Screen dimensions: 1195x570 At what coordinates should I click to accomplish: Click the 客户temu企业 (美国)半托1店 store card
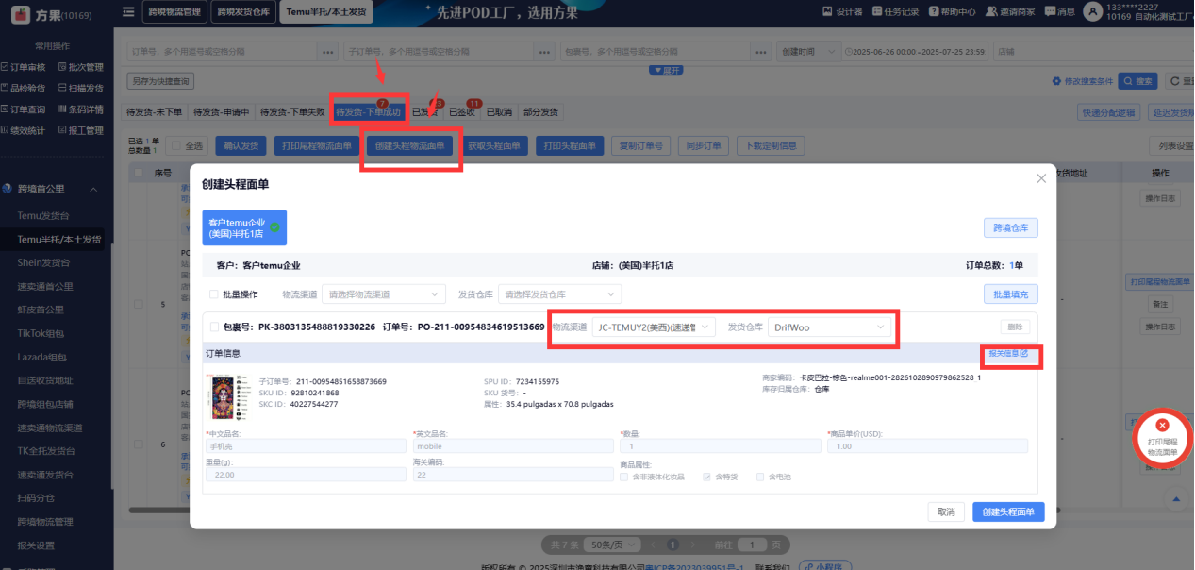[x=244, y=227]
